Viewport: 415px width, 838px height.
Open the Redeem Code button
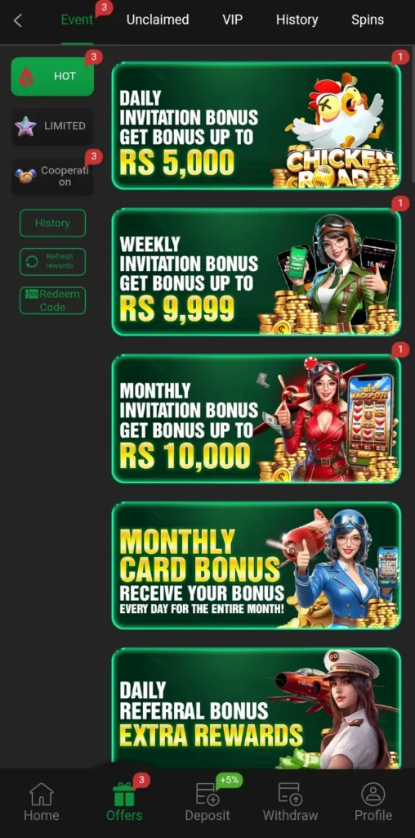click(52, 300)
